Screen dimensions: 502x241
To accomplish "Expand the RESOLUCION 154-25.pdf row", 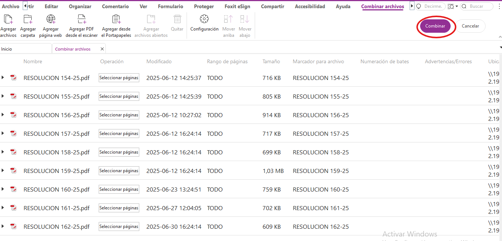I will (x=3, y=78).
